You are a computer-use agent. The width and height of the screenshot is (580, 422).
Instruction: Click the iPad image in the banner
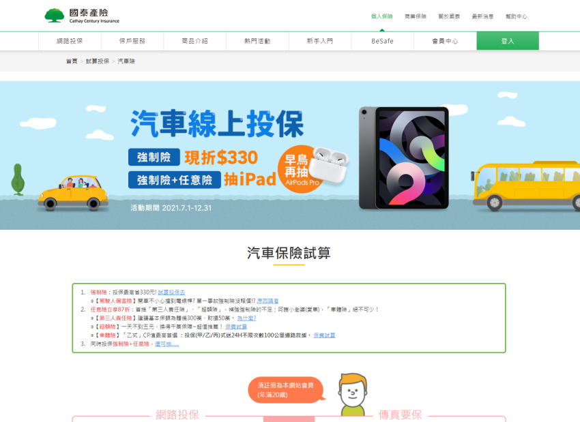pos(403,157)
